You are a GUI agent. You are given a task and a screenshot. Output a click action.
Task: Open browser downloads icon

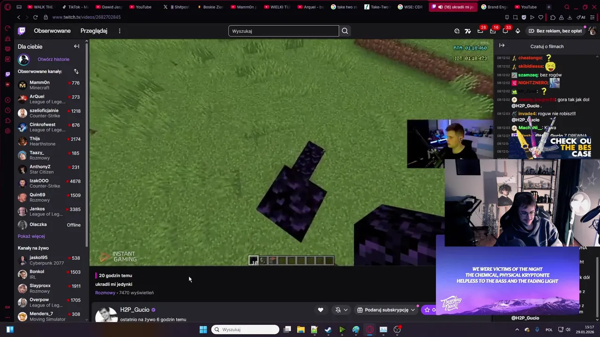coord(570,17)
